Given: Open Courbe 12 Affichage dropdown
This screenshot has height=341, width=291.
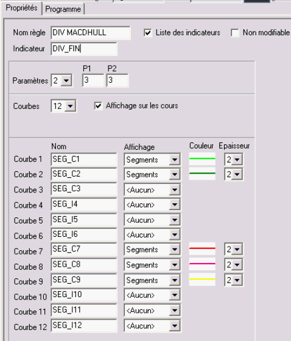Looking at the screenshot, I should tap(175, 326).
